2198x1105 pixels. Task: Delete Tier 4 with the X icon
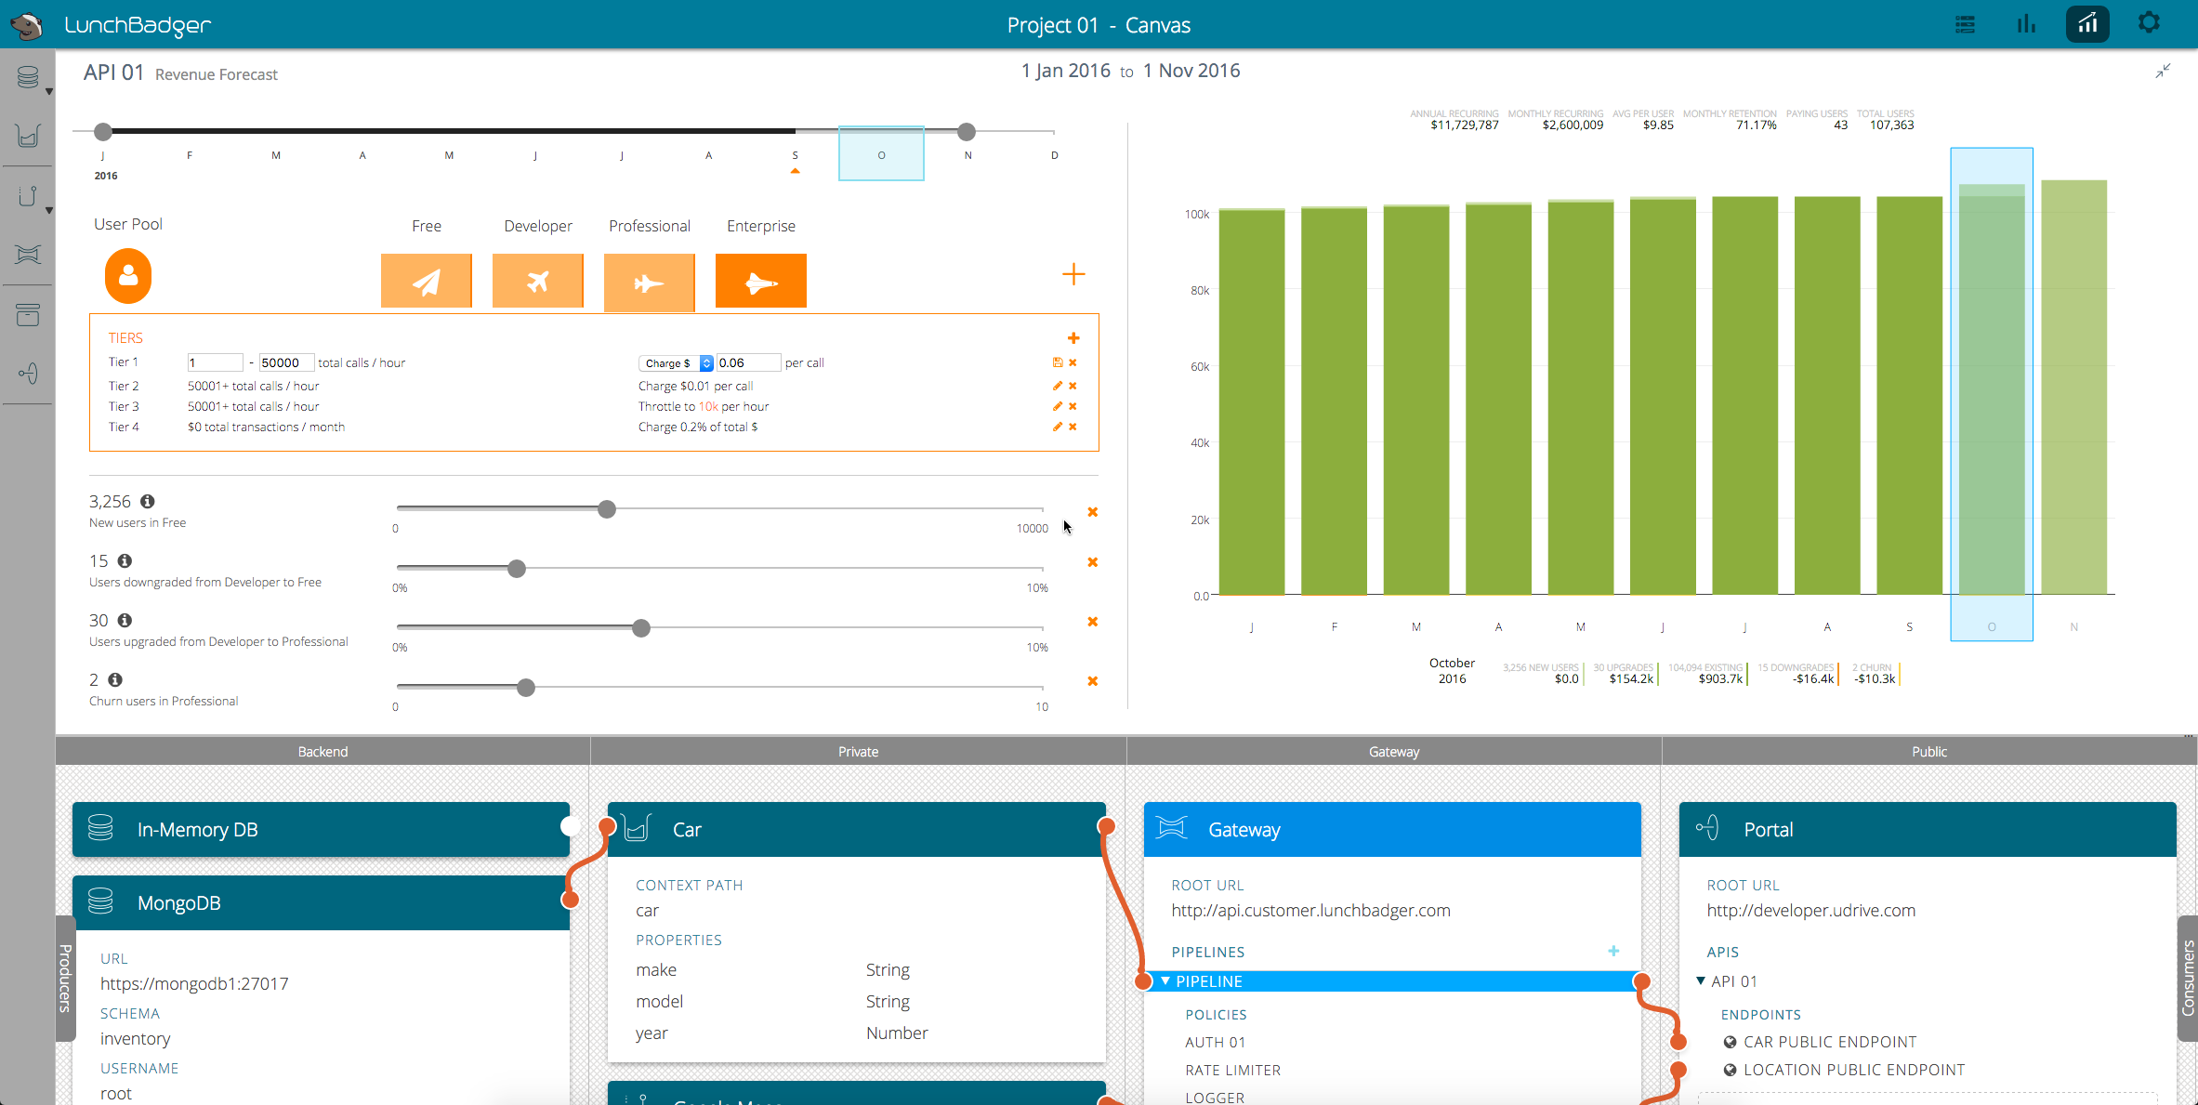tap(1073, 427)
